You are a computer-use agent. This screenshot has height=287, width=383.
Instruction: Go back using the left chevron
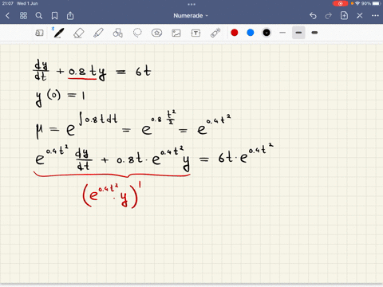pos(7,16)
